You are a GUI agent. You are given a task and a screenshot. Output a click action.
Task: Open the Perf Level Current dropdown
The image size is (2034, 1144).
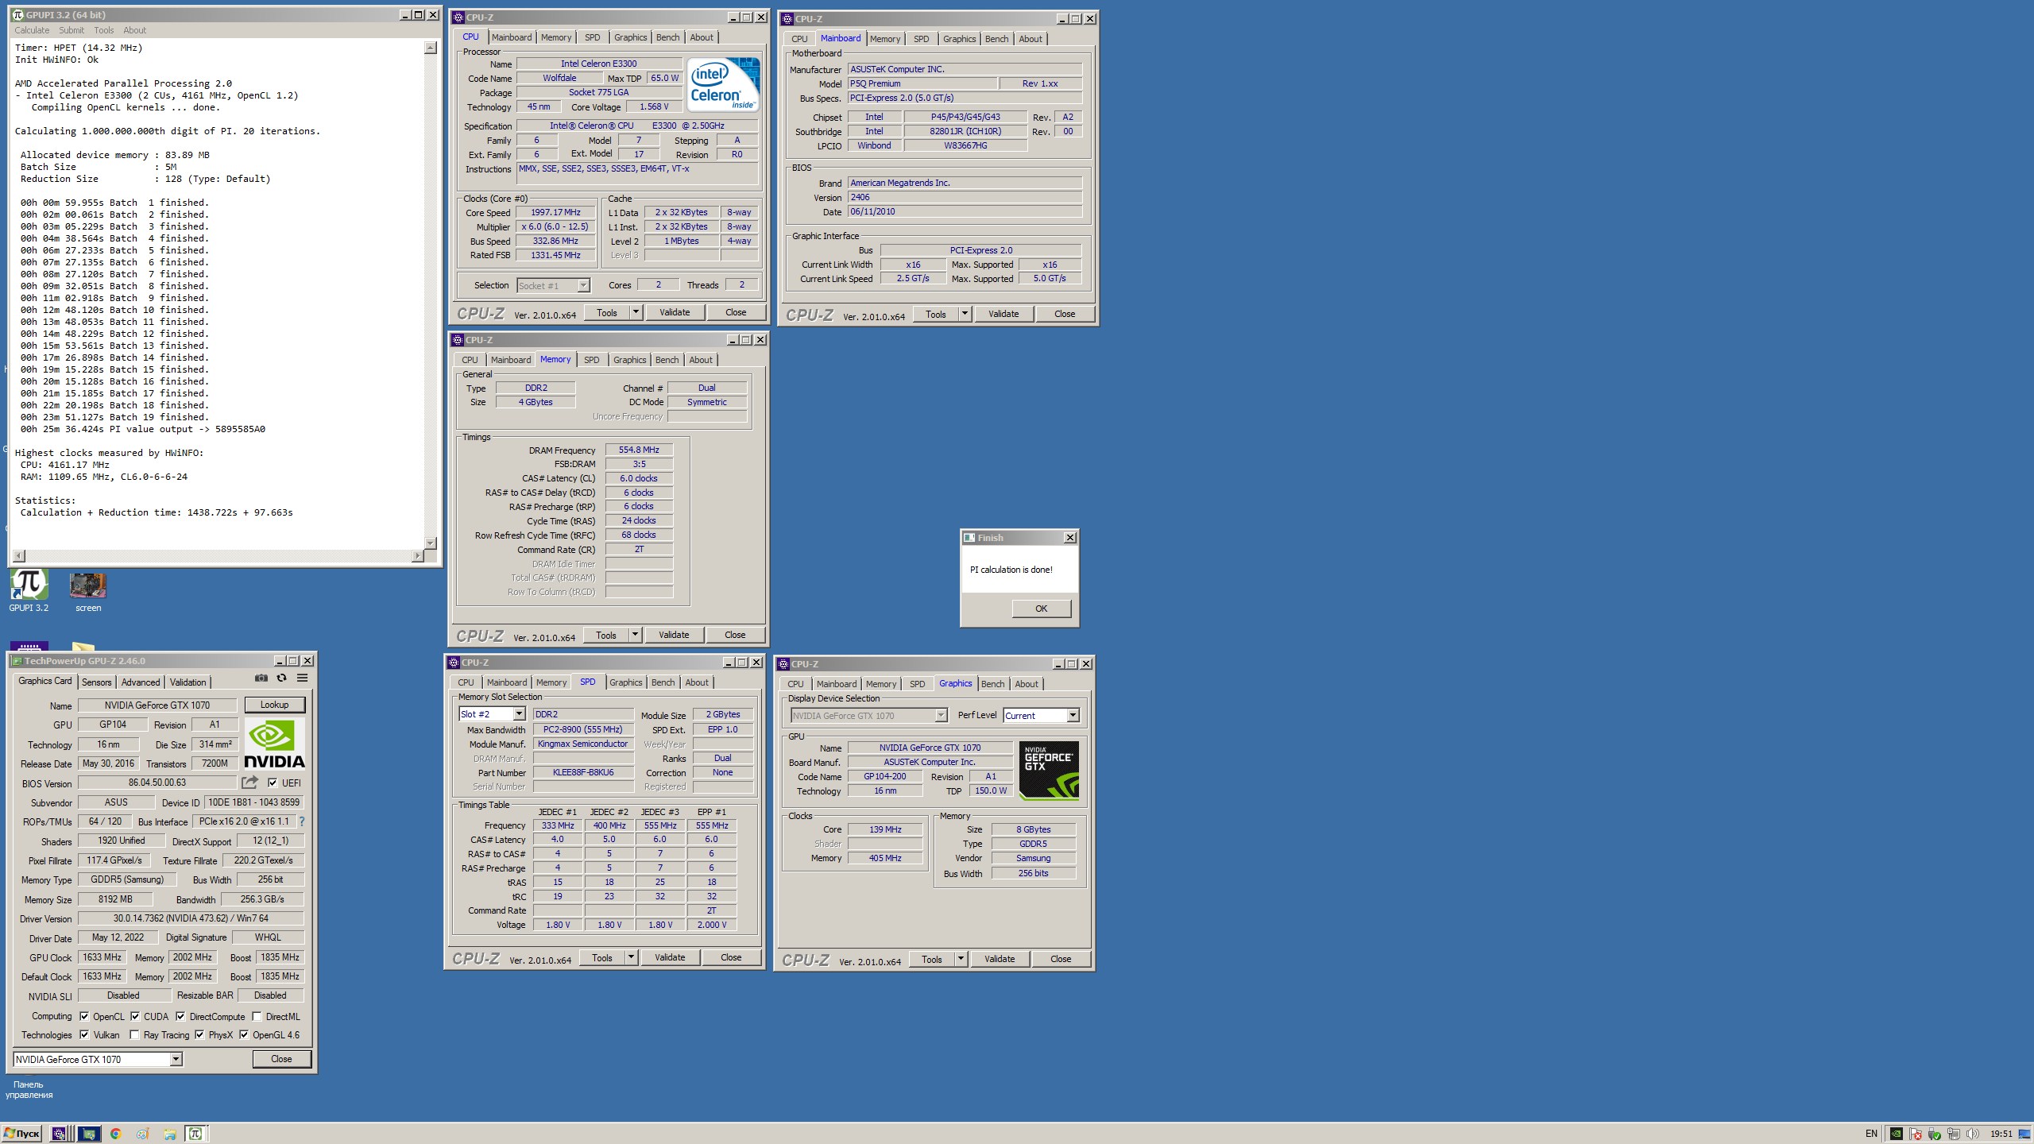click(1041, 716)
